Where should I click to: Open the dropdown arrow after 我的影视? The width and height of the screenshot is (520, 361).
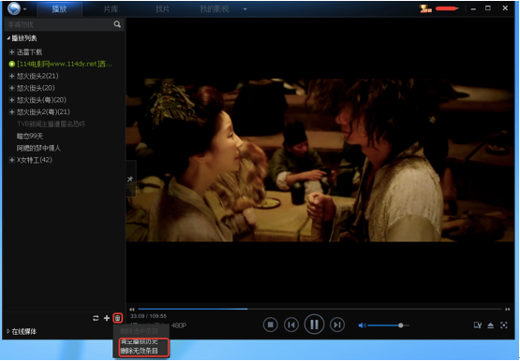[x=245, y=9]
